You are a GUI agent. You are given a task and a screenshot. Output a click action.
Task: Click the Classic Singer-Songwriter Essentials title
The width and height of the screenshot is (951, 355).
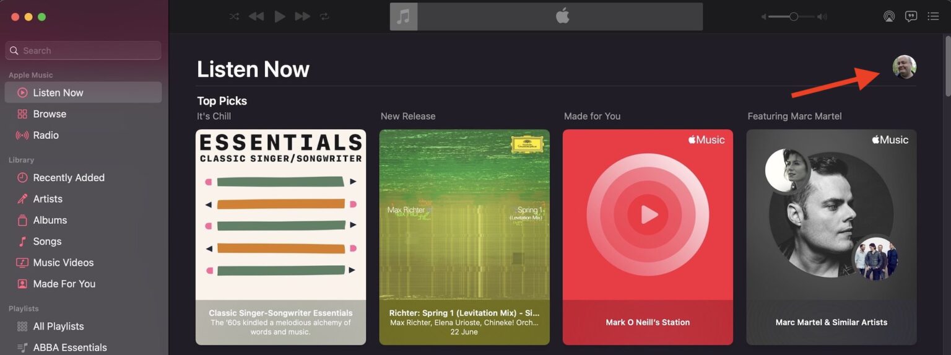tap(280, 313)
